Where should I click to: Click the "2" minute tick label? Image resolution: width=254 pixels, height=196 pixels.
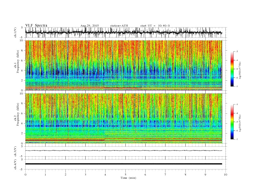tap(65, 175)
